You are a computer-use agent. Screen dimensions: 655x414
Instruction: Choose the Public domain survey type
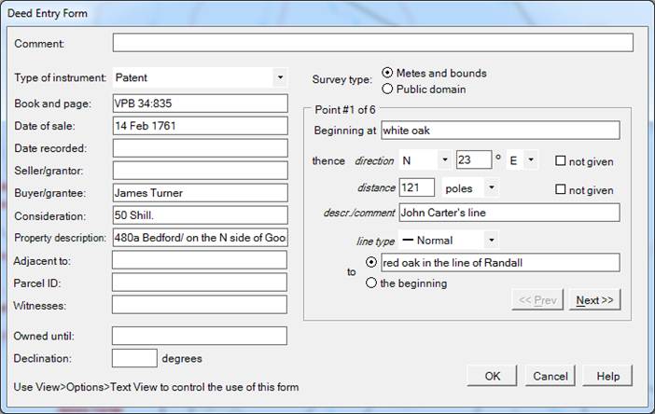(388, 90)
